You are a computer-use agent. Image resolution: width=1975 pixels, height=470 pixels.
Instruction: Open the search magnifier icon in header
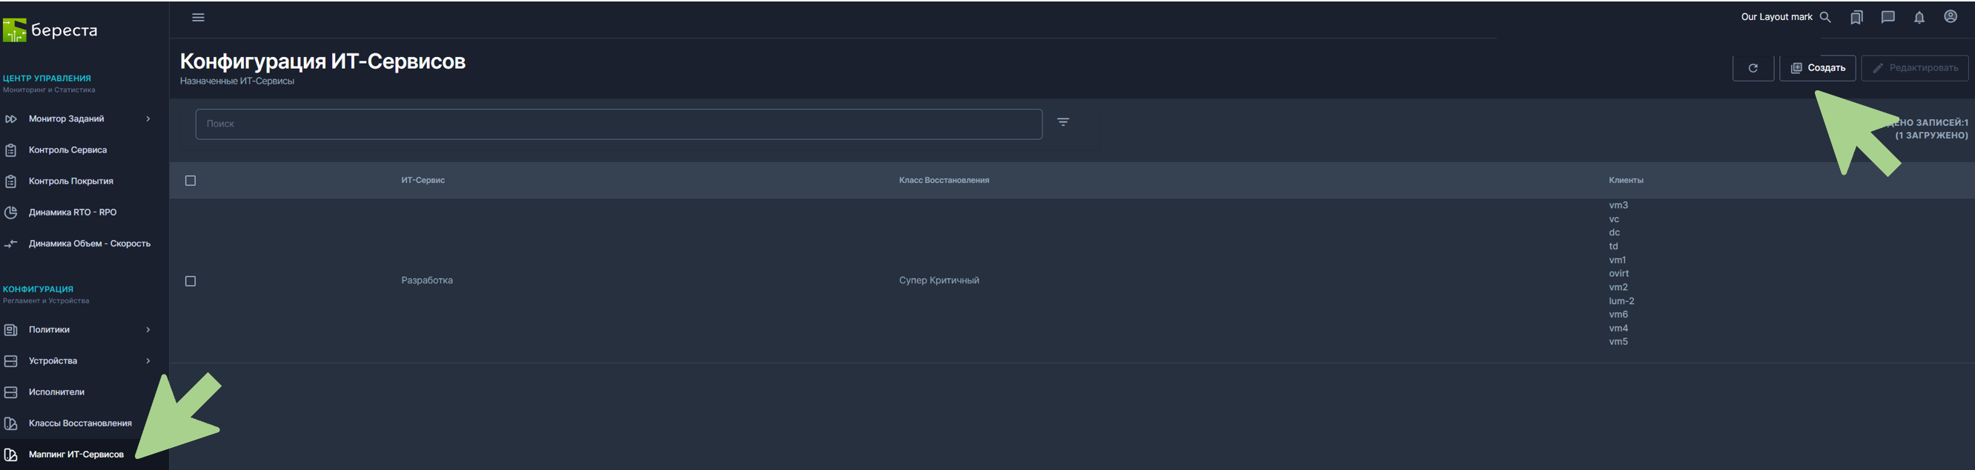point(1825,18)
